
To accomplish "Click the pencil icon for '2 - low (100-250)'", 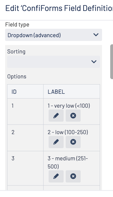I will [x=56, y=142].
